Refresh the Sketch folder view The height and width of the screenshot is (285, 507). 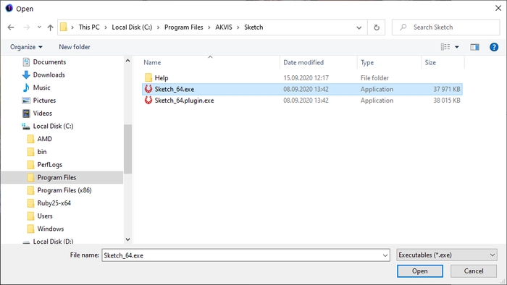pyautogui.click(x=377, y=27)
